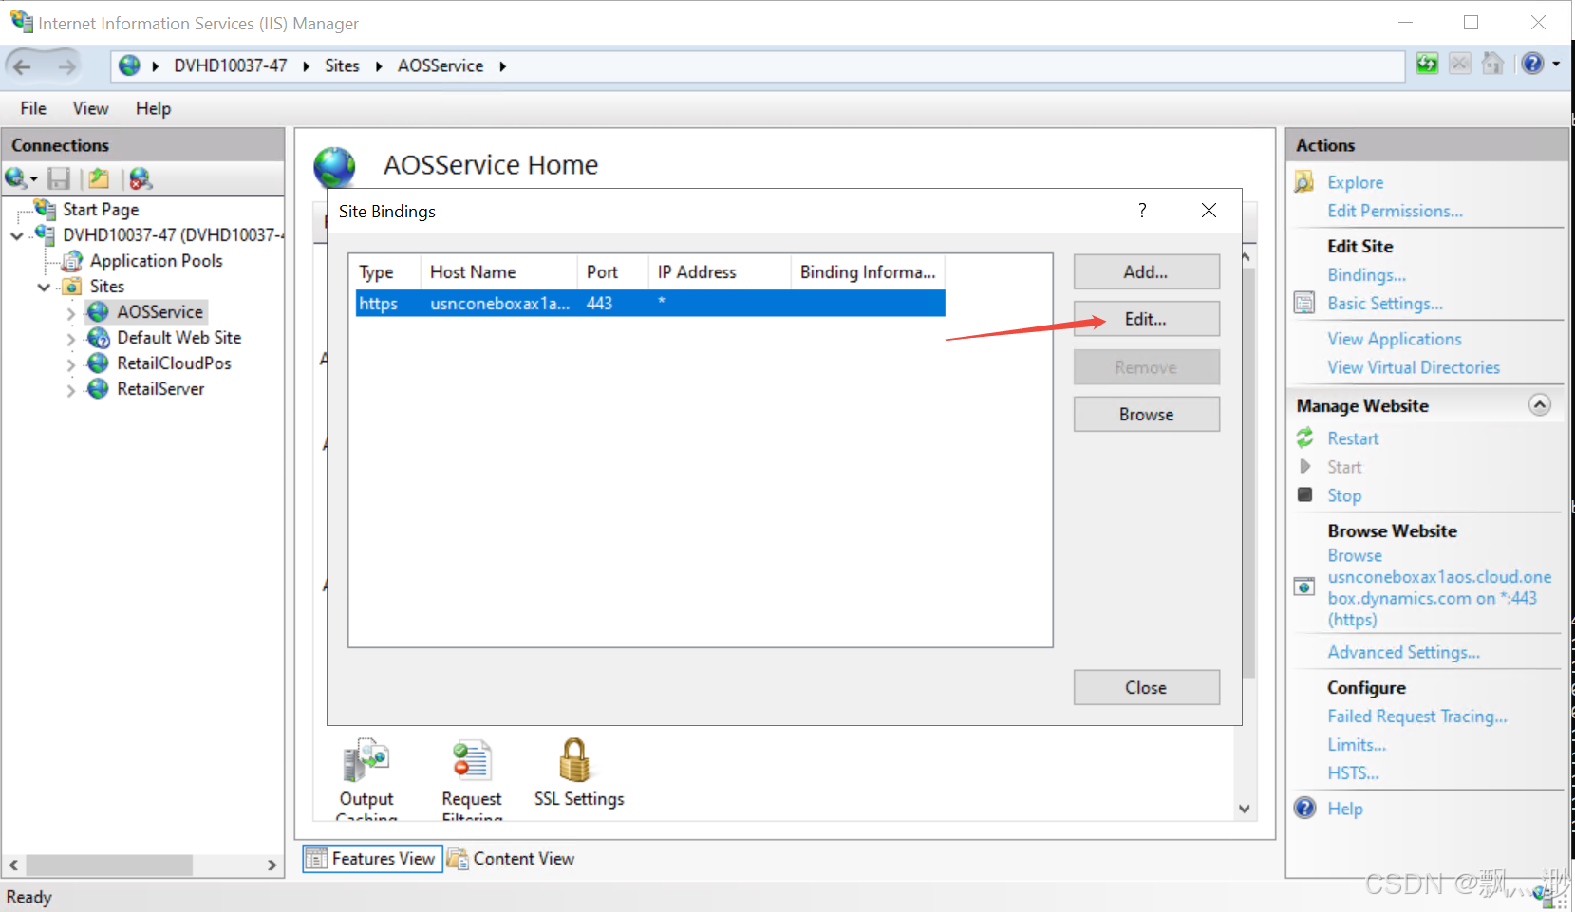Click Failed Request Tracing... link
This screenshot has height=912, width=1575.
coord(1416,717)
